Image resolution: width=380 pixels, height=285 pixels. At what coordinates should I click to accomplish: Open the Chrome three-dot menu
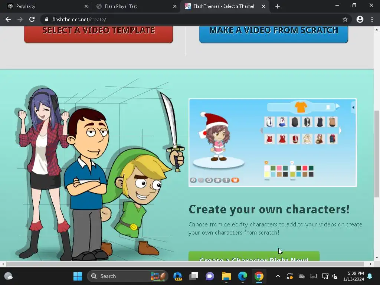point(372,19)
